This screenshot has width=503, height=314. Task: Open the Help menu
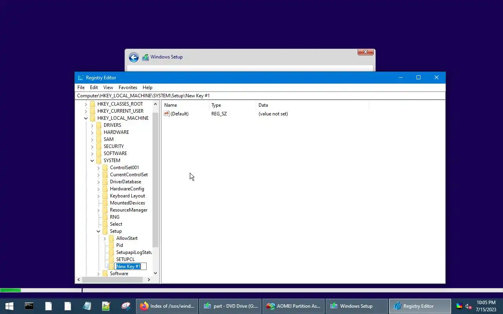[x=147, y=88]
